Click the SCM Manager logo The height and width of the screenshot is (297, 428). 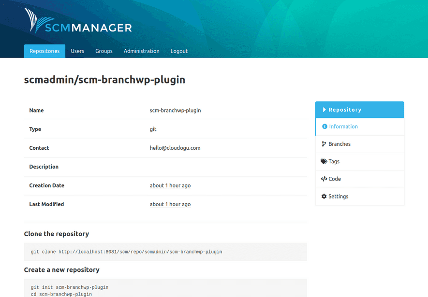(78, 21)
